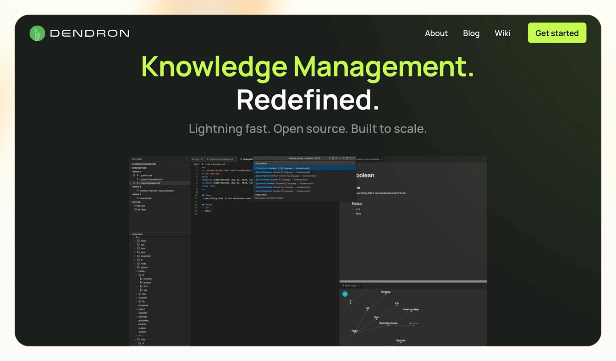The image size is (616, 361).
Task: Select java note in Tree View
Action: [x=143, y=252]
